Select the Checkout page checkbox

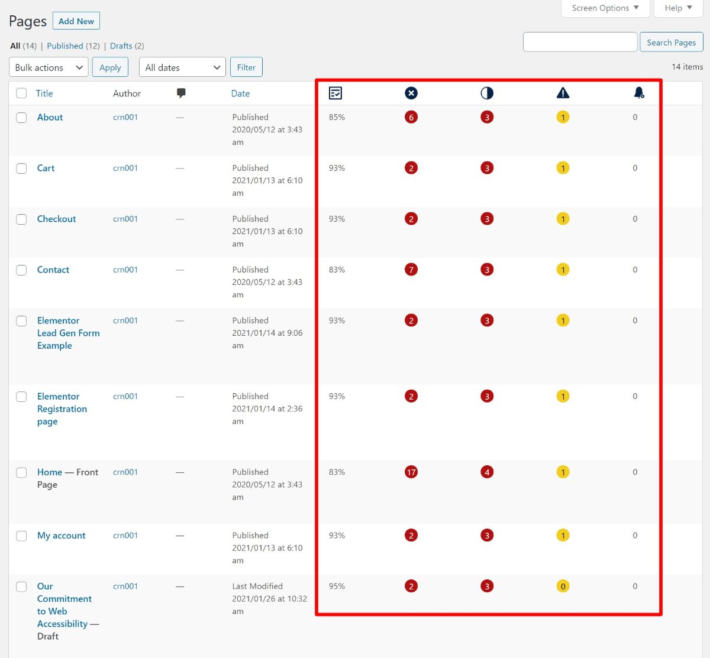[x=21, y=219]
